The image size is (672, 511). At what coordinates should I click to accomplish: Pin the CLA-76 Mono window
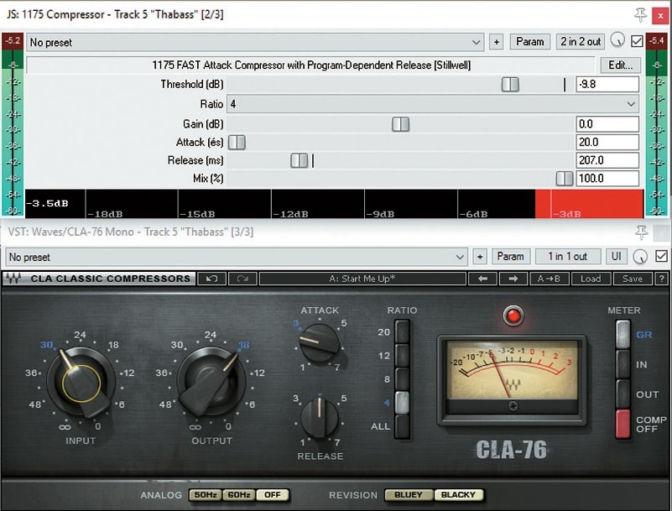[641, 232]
